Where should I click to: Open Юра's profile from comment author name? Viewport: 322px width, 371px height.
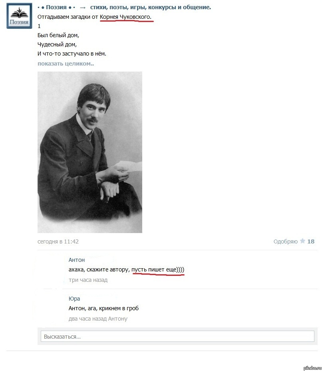(x=74, y=299)
